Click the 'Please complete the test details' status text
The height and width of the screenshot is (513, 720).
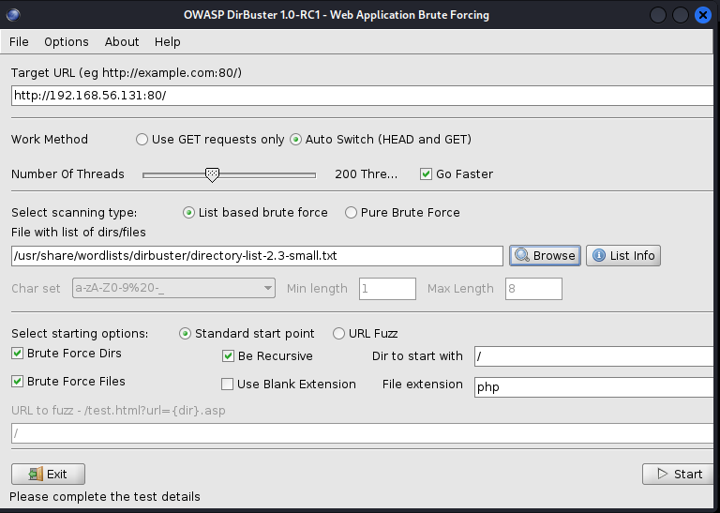pos(105,497)
